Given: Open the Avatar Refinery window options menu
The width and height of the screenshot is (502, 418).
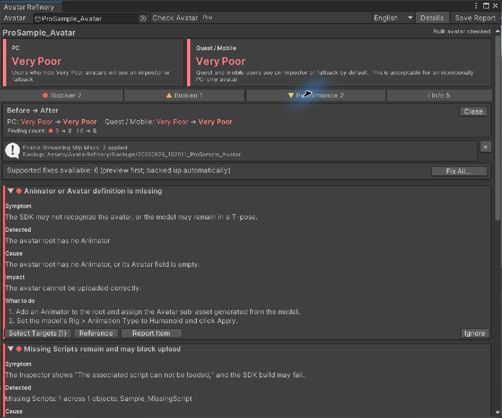Looking at the screenshot, I should coord(476,6).
